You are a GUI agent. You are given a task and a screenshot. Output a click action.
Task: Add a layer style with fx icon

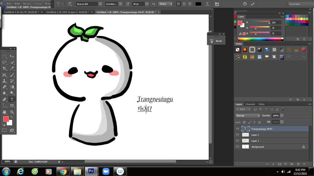[x=273, y=164]
